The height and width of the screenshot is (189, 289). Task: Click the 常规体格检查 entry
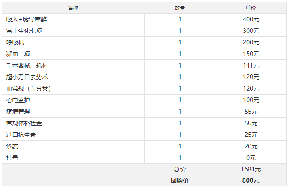(24, 123)
